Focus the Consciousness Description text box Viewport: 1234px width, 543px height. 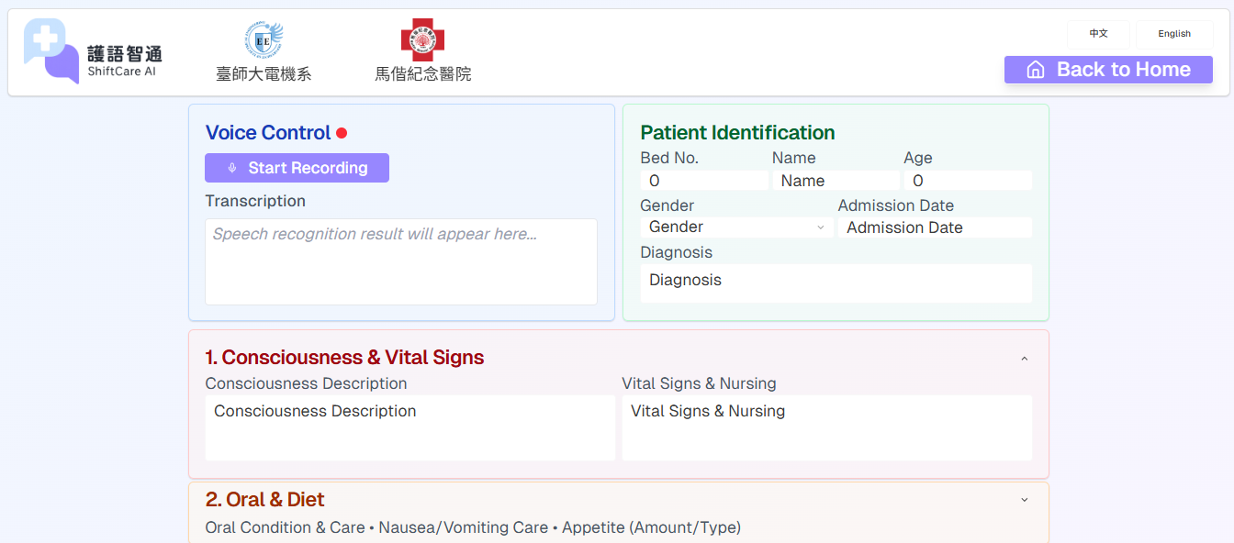point(409,427)
